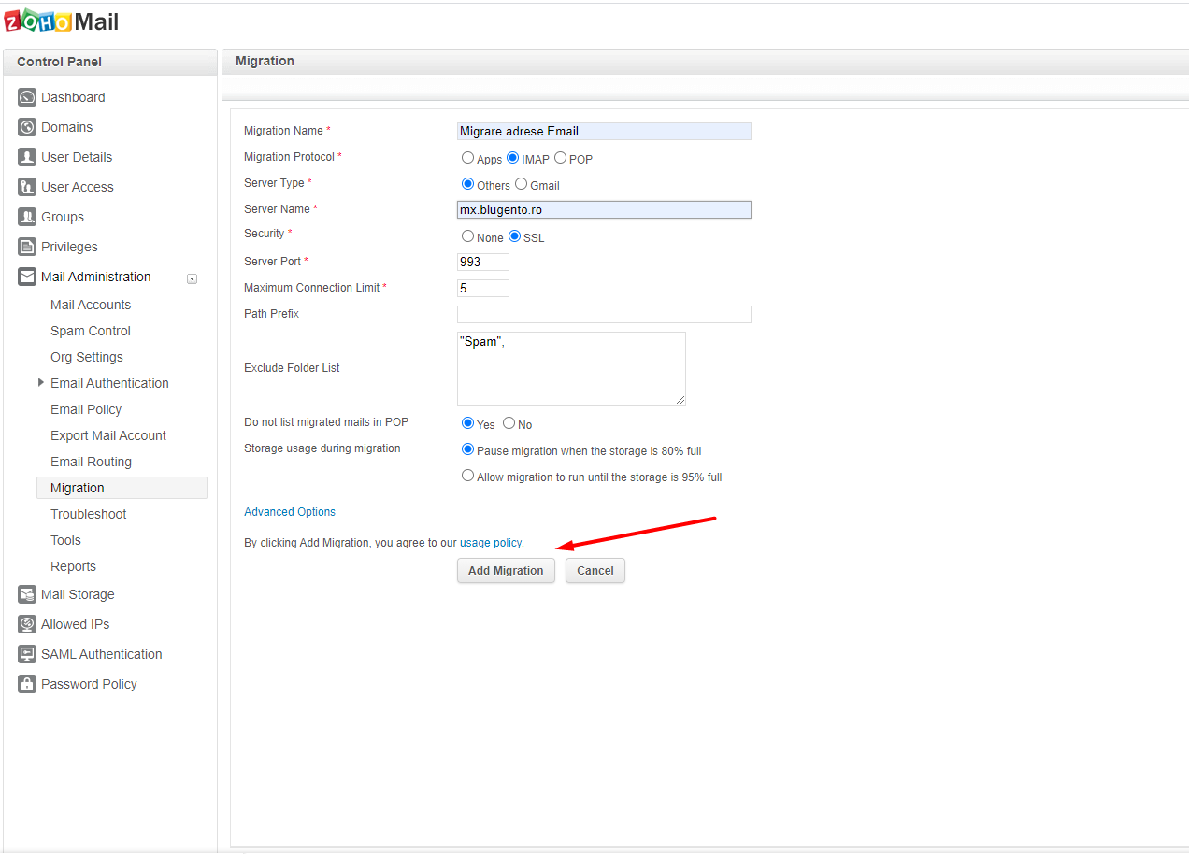Select the POP migration protocol
This screenshot has width=1189, height=854.
pos(560,158)
